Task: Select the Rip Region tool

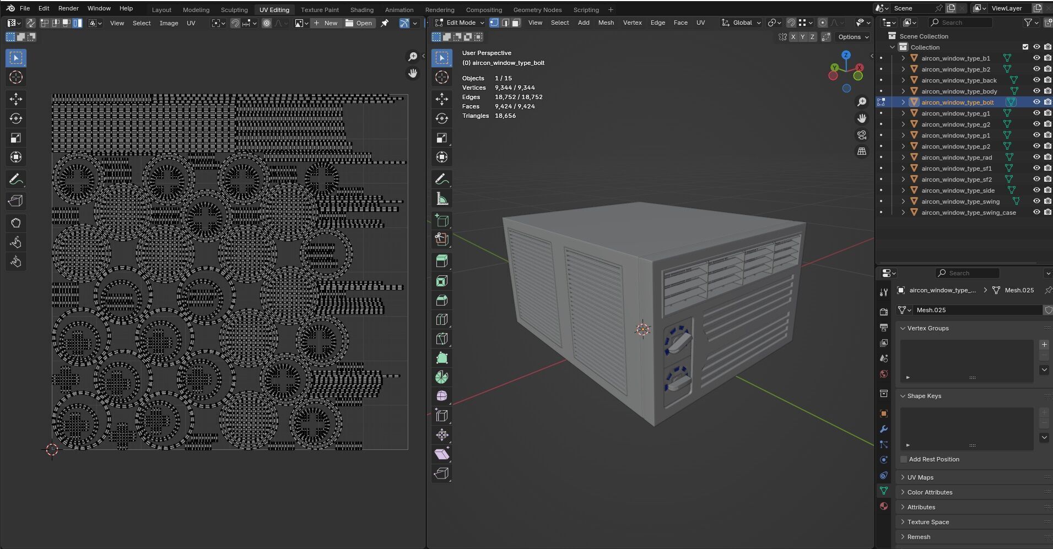Action: pos(442,474)
